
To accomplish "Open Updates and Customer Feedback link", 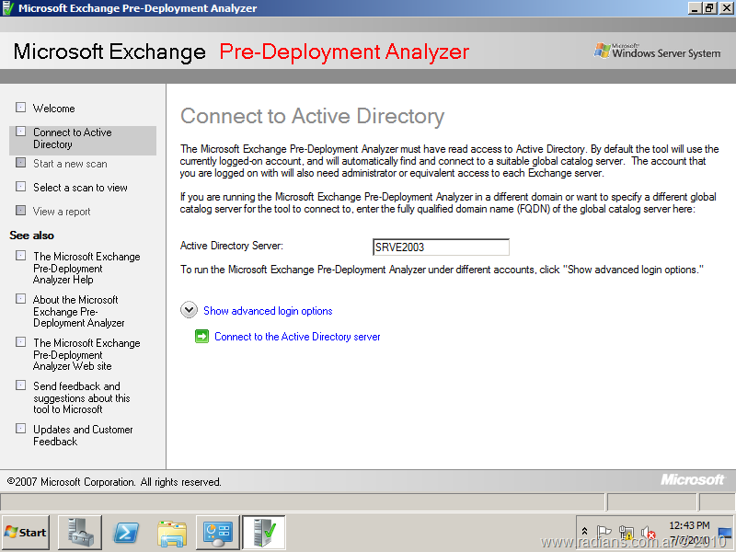I will (x=83, y=435).
